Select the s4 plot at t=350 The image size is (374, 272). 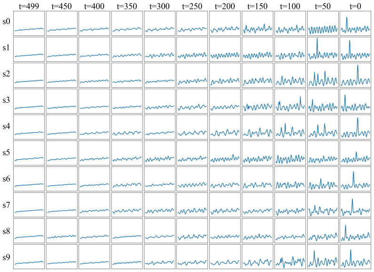click(x=127, y=127)
